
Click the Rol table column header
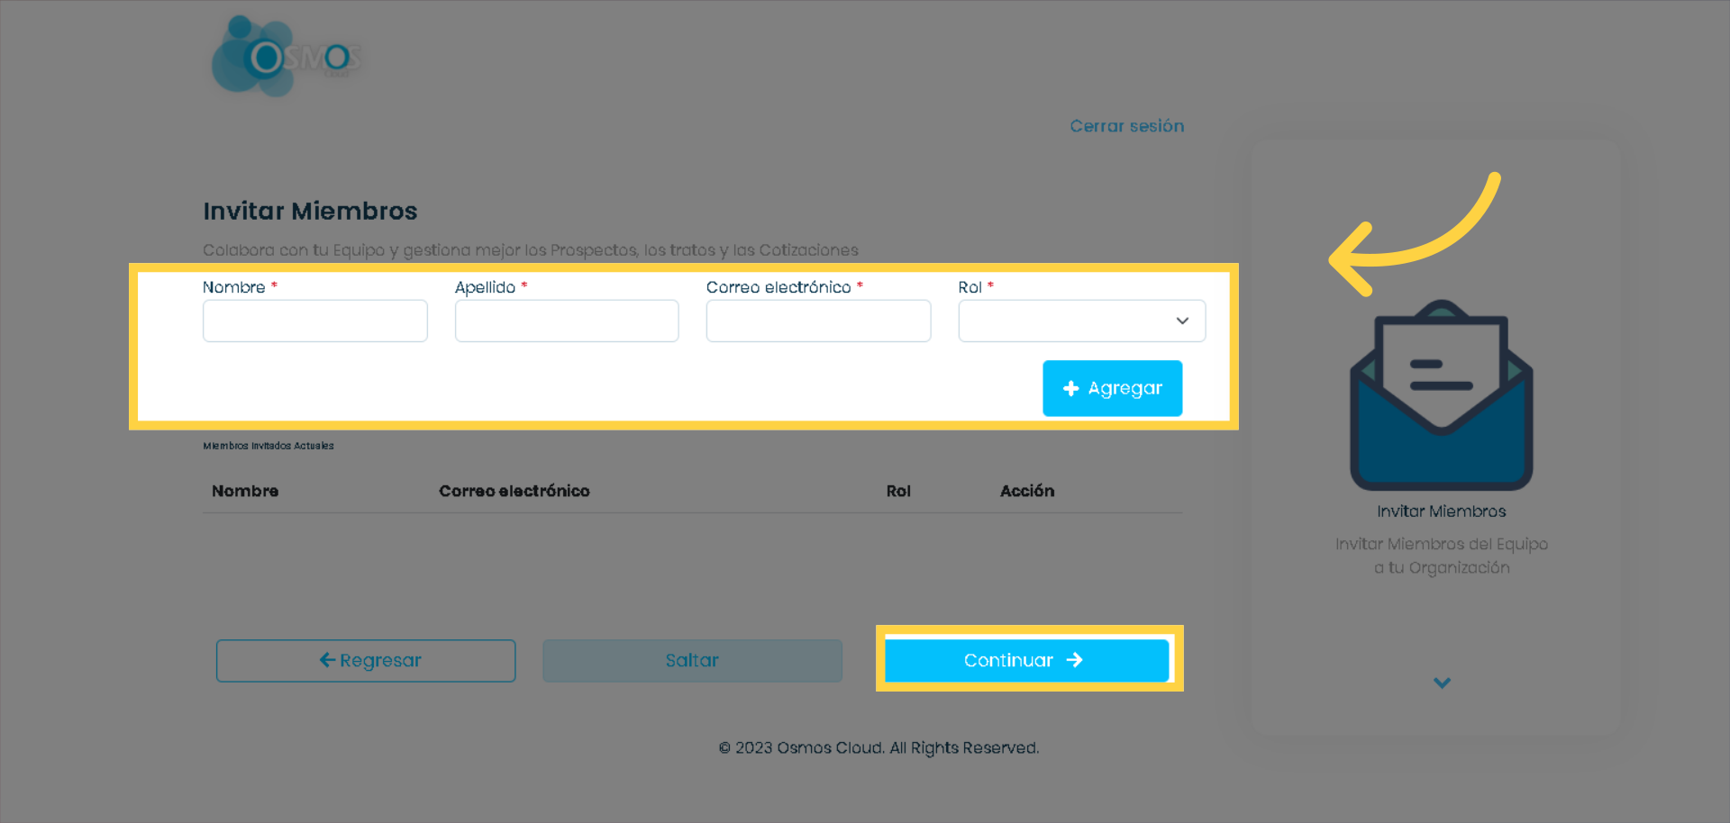[898, 491]
